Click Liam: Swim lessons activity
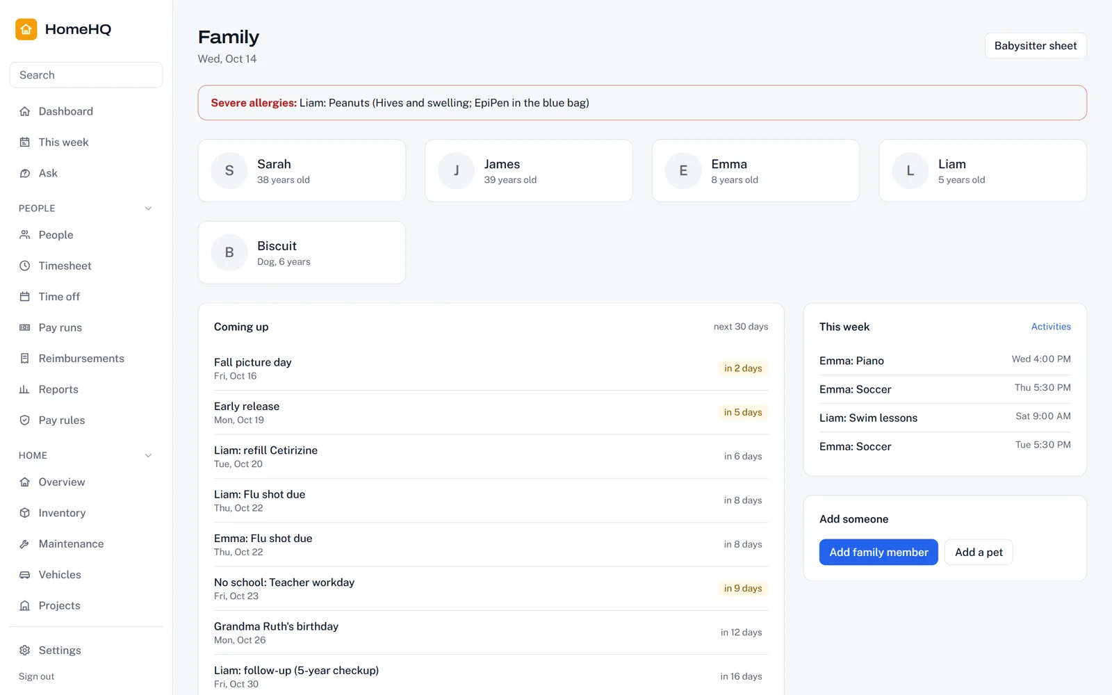Screen dimensions: 1112x695 [x=945, y=418]
